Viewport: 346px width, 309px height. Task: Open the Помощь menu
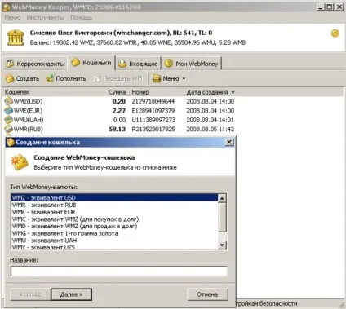(81, 17)
